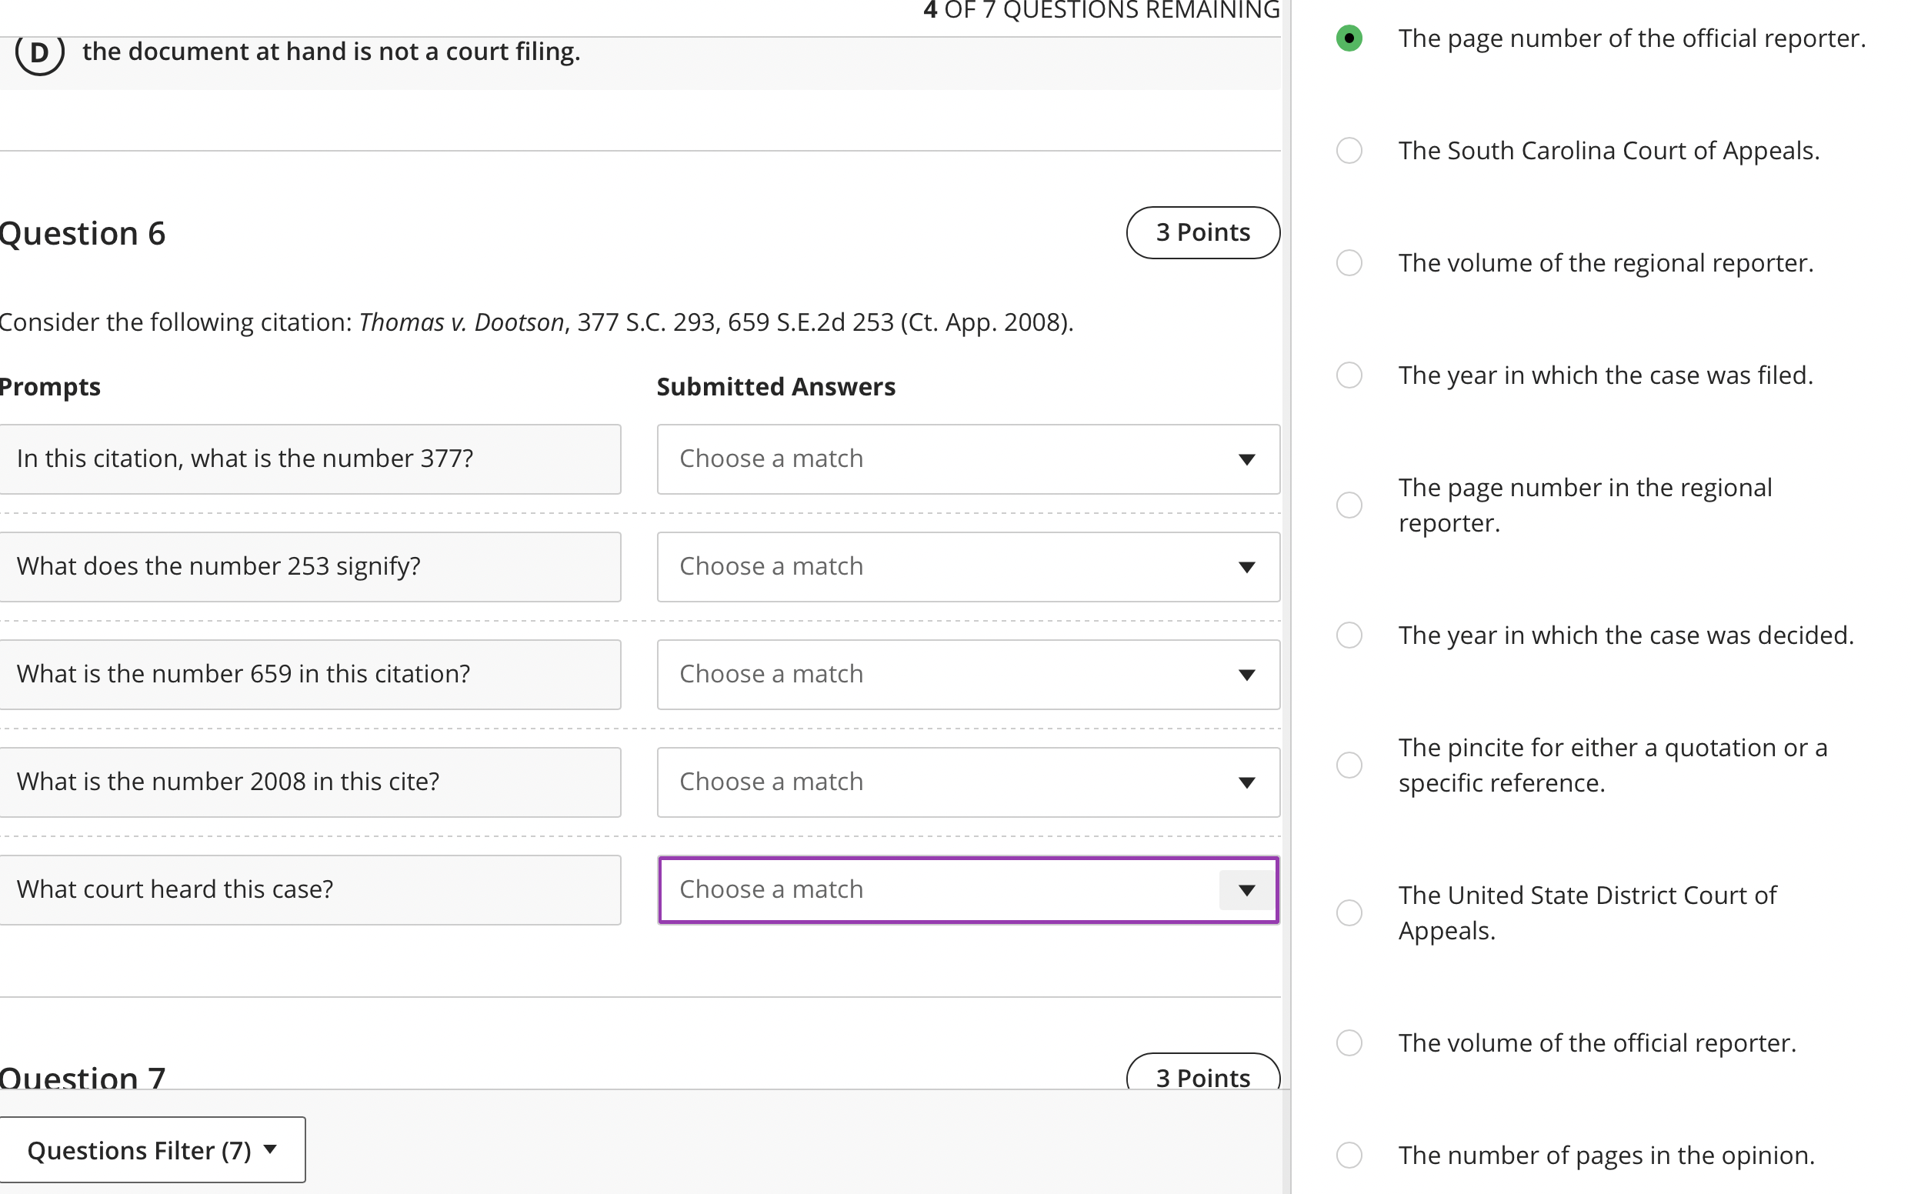Click selected 'page number of the official reporter' radio
1911x1194 pixels.
[1349, 38]
